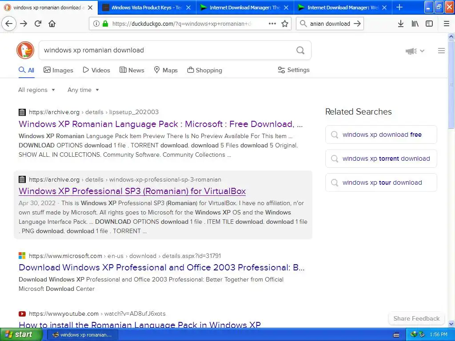Toggle the sidebar view icon
This screenshot has height=341, width=455.
429,24
